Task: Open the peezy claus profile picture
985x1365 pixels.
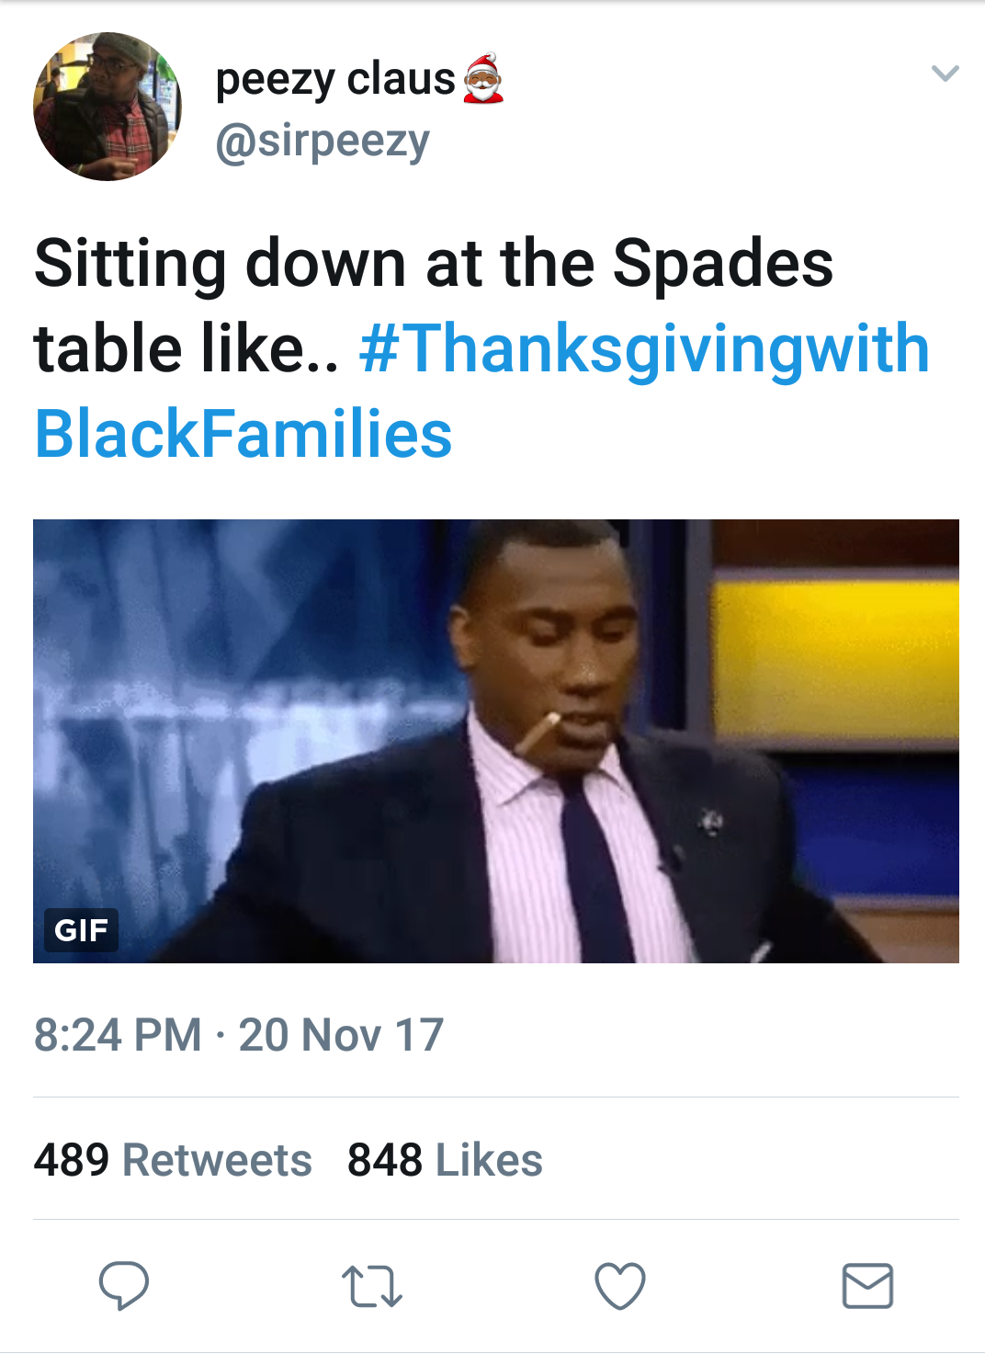Action: coord(108,107)
